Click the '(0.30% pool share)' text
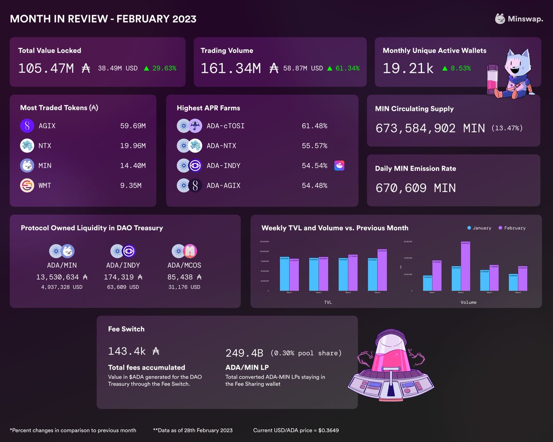553x442 pixels. click(306, 353)
